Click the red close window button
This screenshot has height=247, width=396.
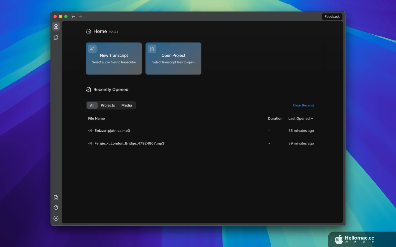coord(55,17)
